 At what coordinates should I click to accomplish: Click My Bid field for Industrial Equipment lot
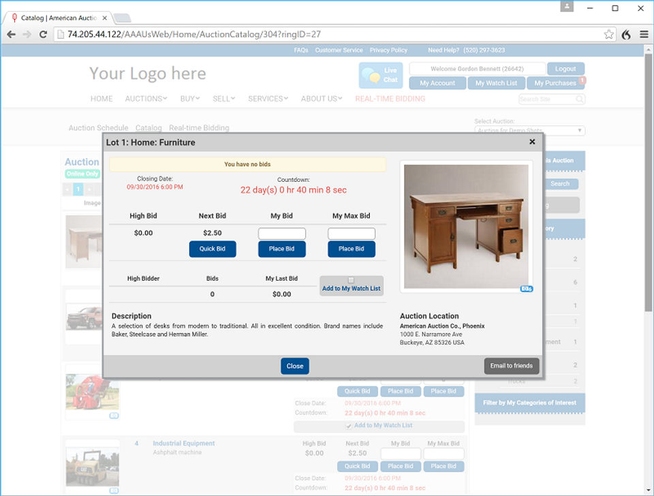(401, 454)
